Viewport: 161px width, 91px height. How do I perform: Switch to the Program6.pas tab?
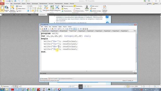tap(124, 31)
